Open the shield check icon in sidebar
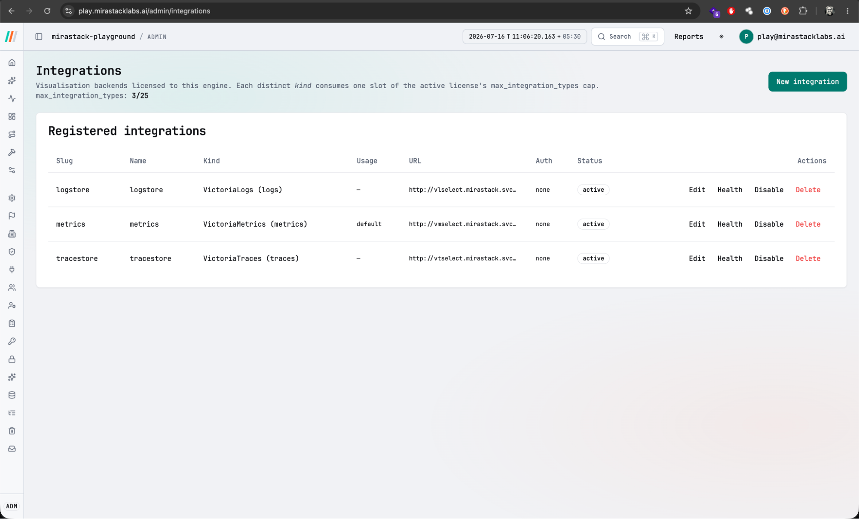Image resolution: width=859 pixels, height=519 pixels. [12, 252]
